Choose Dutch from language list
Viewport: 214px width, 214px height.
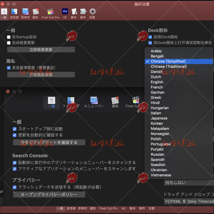[179, 77]
